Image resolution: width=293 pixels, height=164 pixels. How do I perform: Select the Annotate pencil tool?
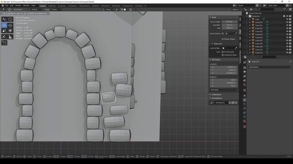click(x=4, y=37)
